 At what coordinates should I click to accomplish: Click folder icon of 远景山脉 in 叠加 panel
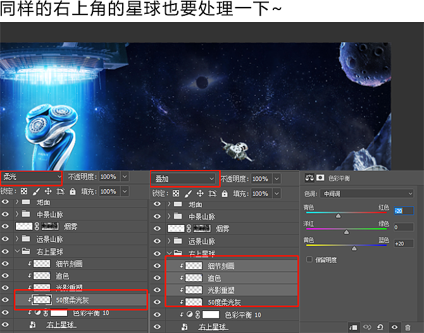[x=178, y=241]
